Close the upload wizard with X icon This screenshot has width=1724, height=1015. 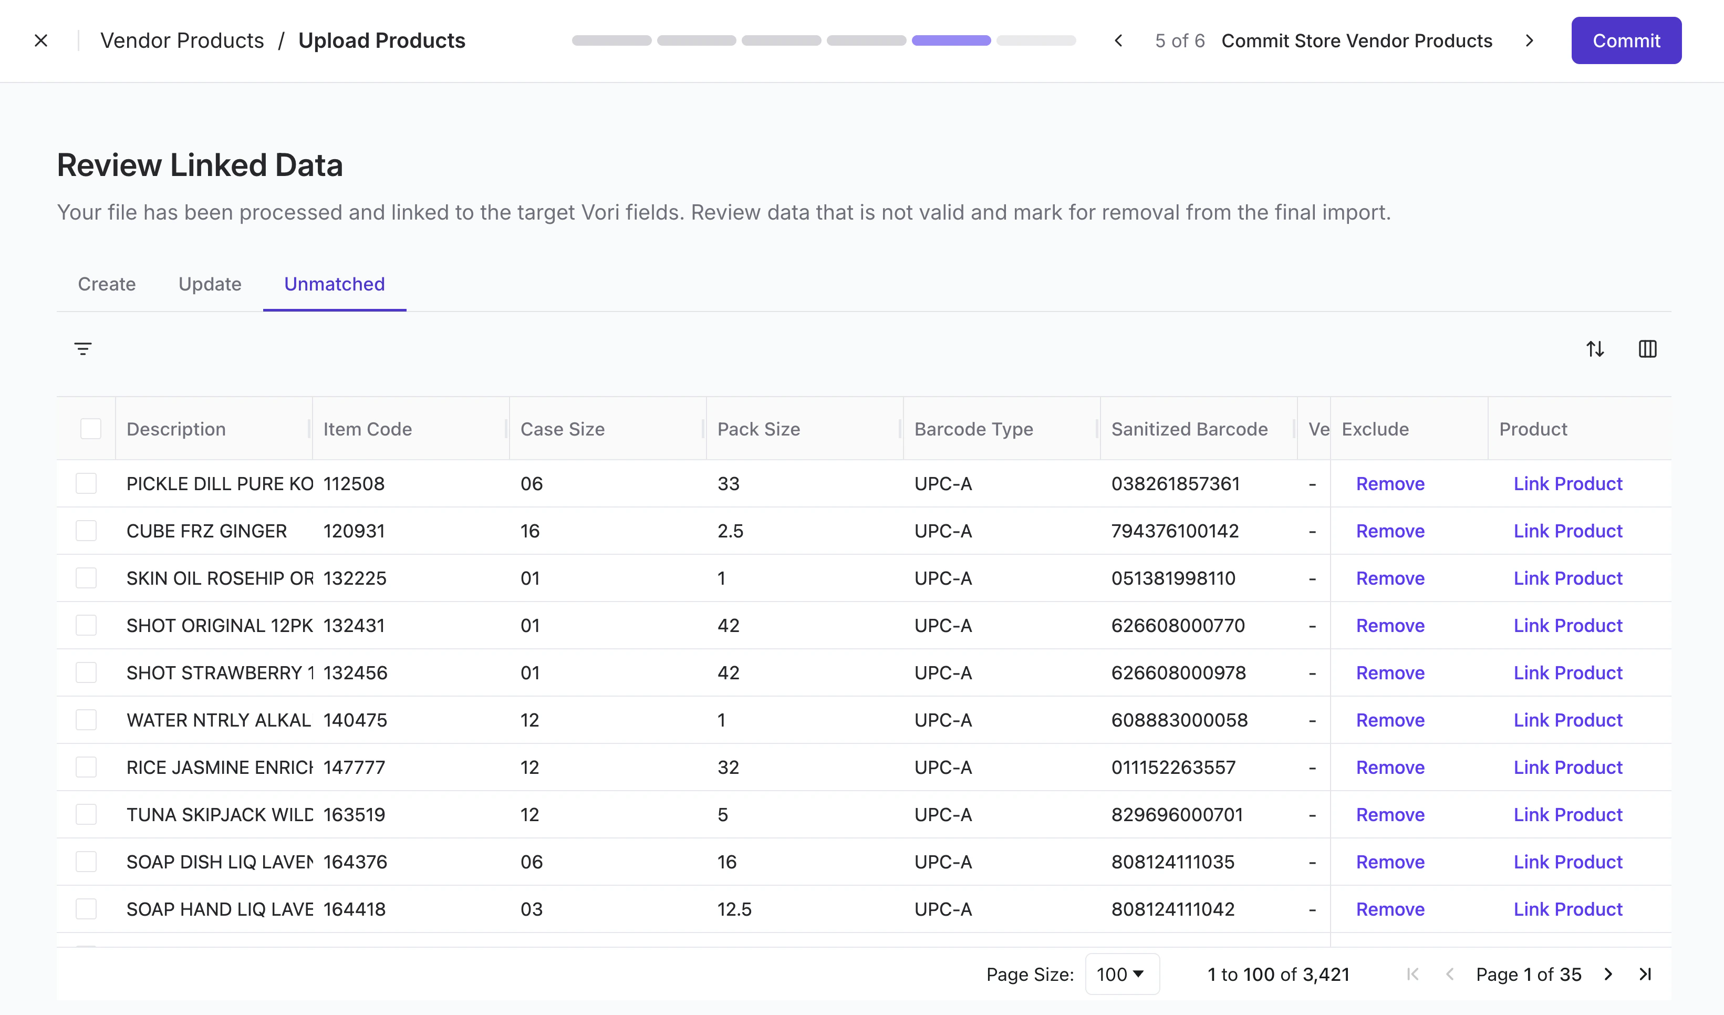[x=41, y=41]
